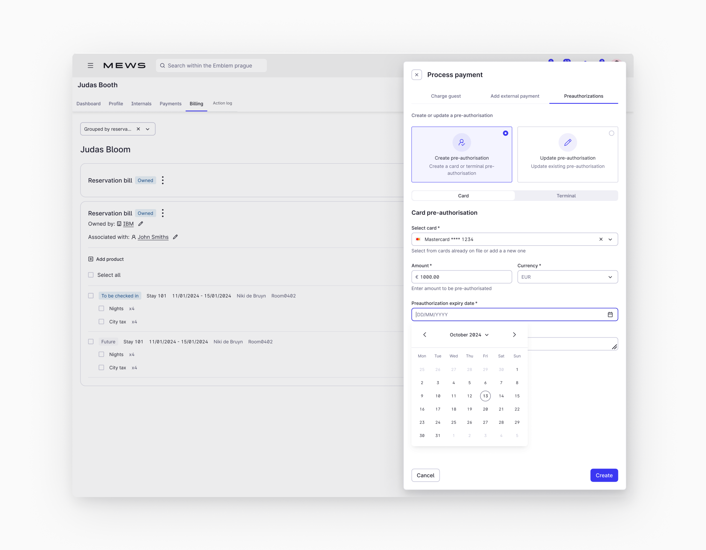Click the search magnifier in the top bar

pyautogui.click(x=163, y=65)
